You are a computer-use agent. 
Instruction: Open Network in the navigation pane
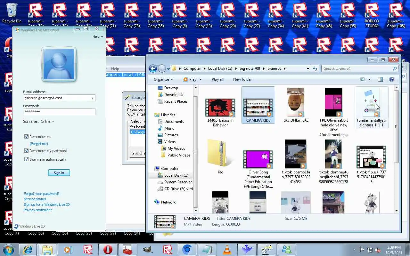pos(168,202)
